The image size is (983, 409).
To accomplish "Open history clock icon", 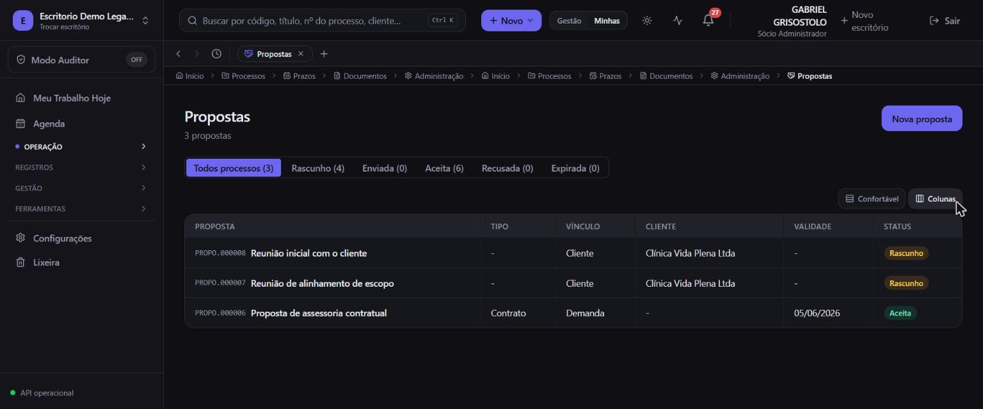I will (216, 54).
